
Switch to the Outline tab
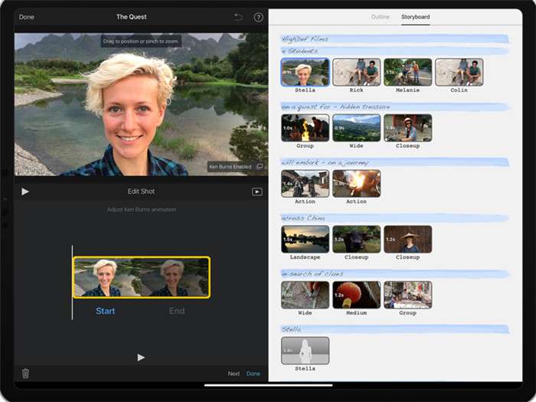pos(380,17)
